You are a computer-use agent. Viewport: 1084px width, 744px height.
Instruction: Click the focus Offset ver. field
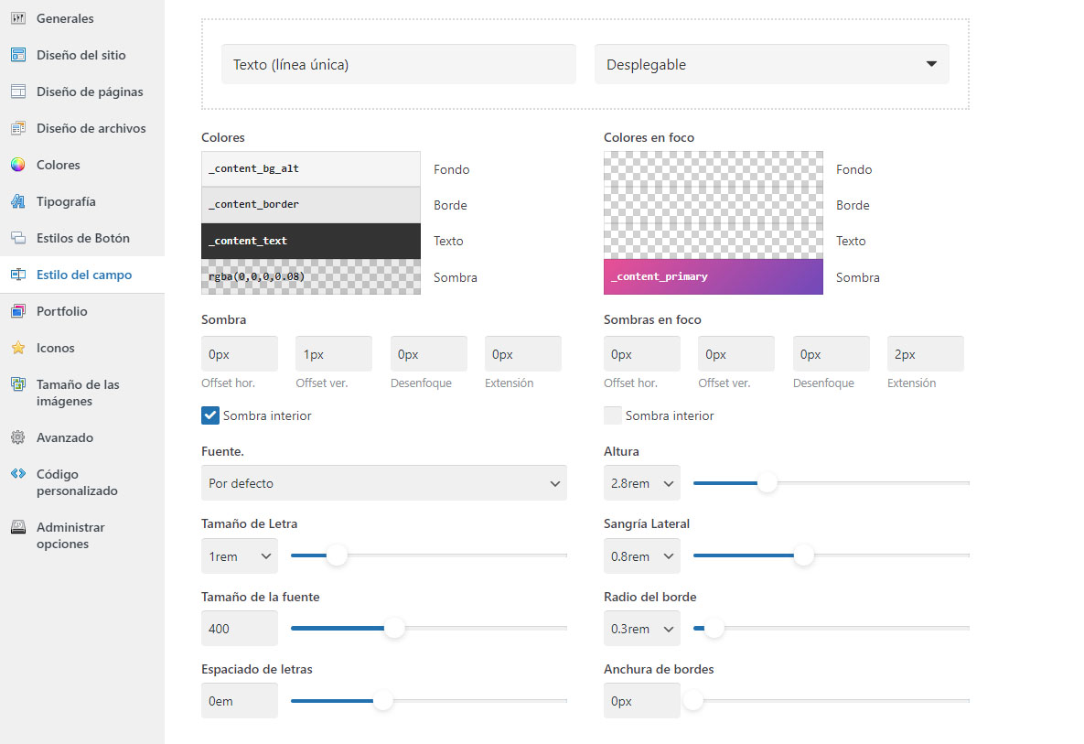[x=736, y=354]
